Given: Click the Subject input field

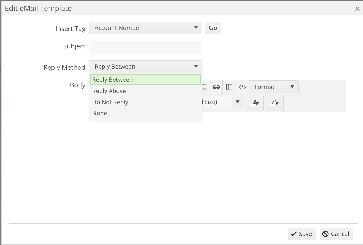Looking at the screenshot, I should click(x=146, y=47).
